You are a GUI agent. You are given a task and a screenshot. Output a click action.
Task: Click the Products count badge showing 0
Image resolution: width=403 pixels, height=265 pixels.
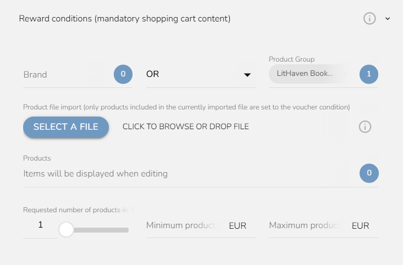coord(368,173)
